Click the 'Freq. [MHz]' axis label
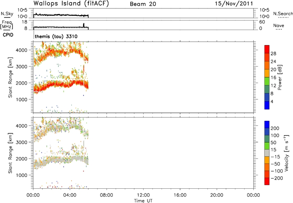293x203 pixels. coord(7,25)
